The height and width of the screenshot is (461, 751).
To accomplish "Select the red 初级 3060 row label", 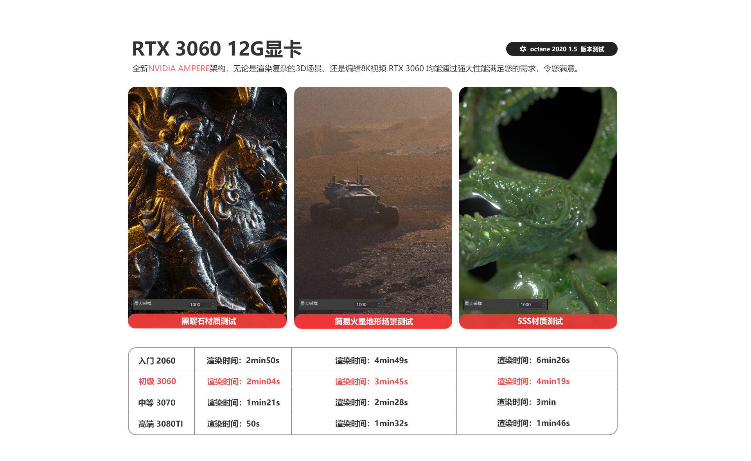I will [157, 381].
